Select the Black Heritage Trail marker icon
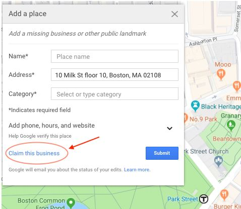 (195, 106)
